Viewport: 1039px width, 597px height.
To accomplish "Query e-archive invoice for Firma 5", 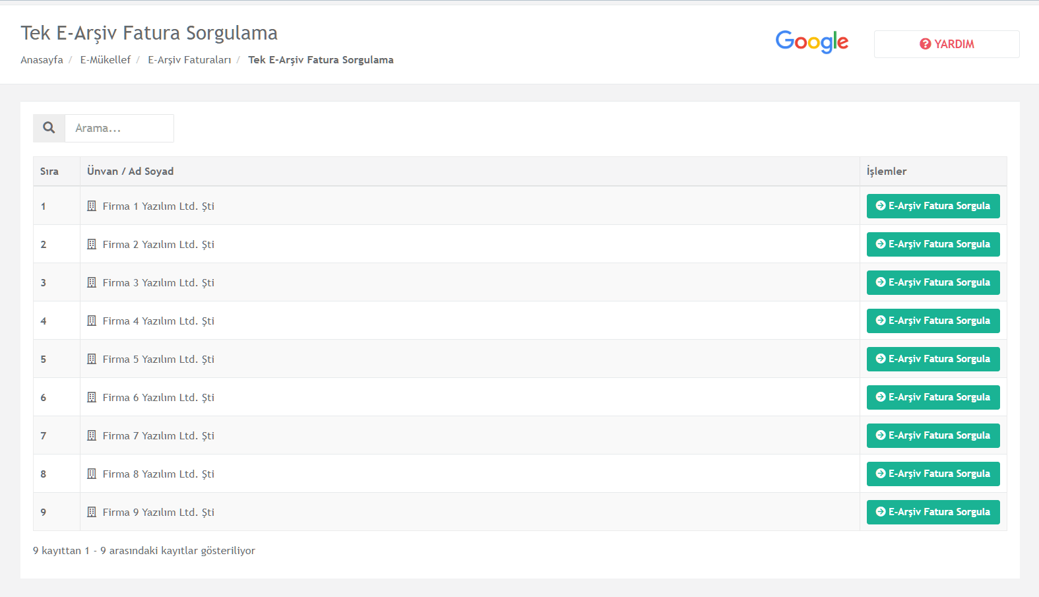I will pyautogui.click(x=933, y=359).
